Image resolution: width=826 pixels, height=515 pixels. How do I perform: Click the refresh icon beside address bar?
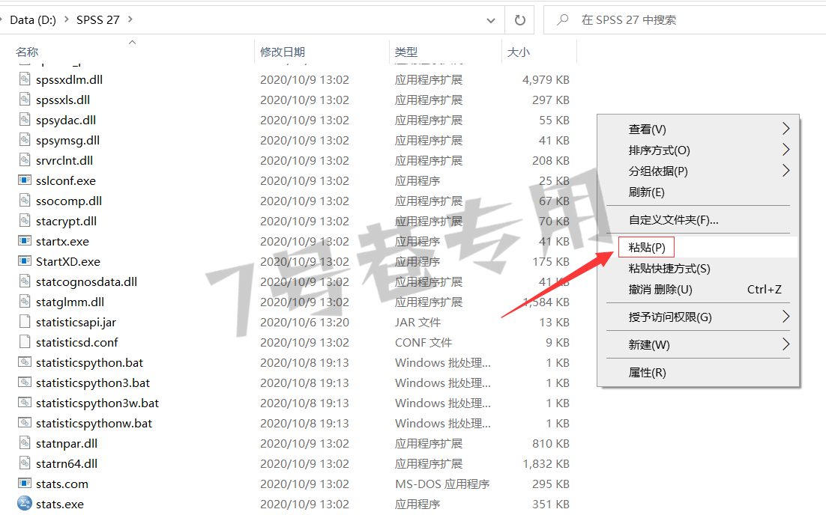[x=519, y=20]
